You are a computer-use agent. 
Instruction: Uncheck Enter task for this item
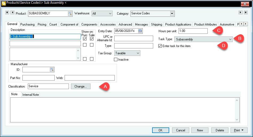tap(160, 46)
